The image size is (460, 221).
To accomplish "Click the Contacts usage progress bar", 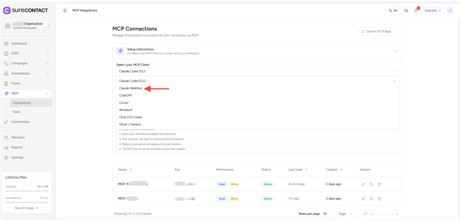I will [26, 190].
